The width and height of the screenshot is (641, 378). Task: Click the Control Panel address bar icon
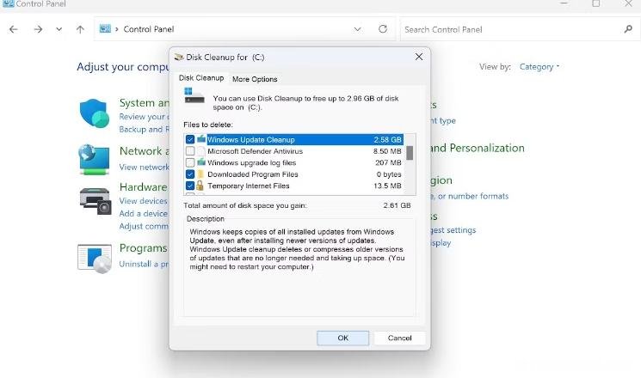(105, 28)
